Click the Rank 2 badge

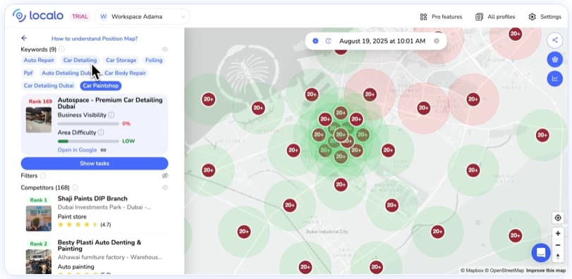[38, 244]
